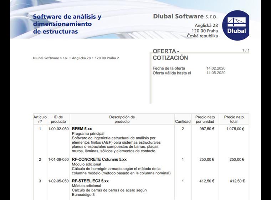Click quantity '2' in the RFEM row
The width and height of the screenshot is (271, 200).
[x=183, y=129]
